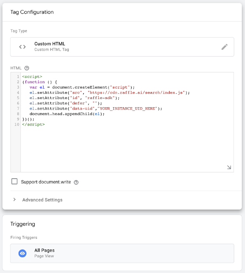Click the Tag Configuration heading
This screenshot has width=245, height=273.
(32, 12)
